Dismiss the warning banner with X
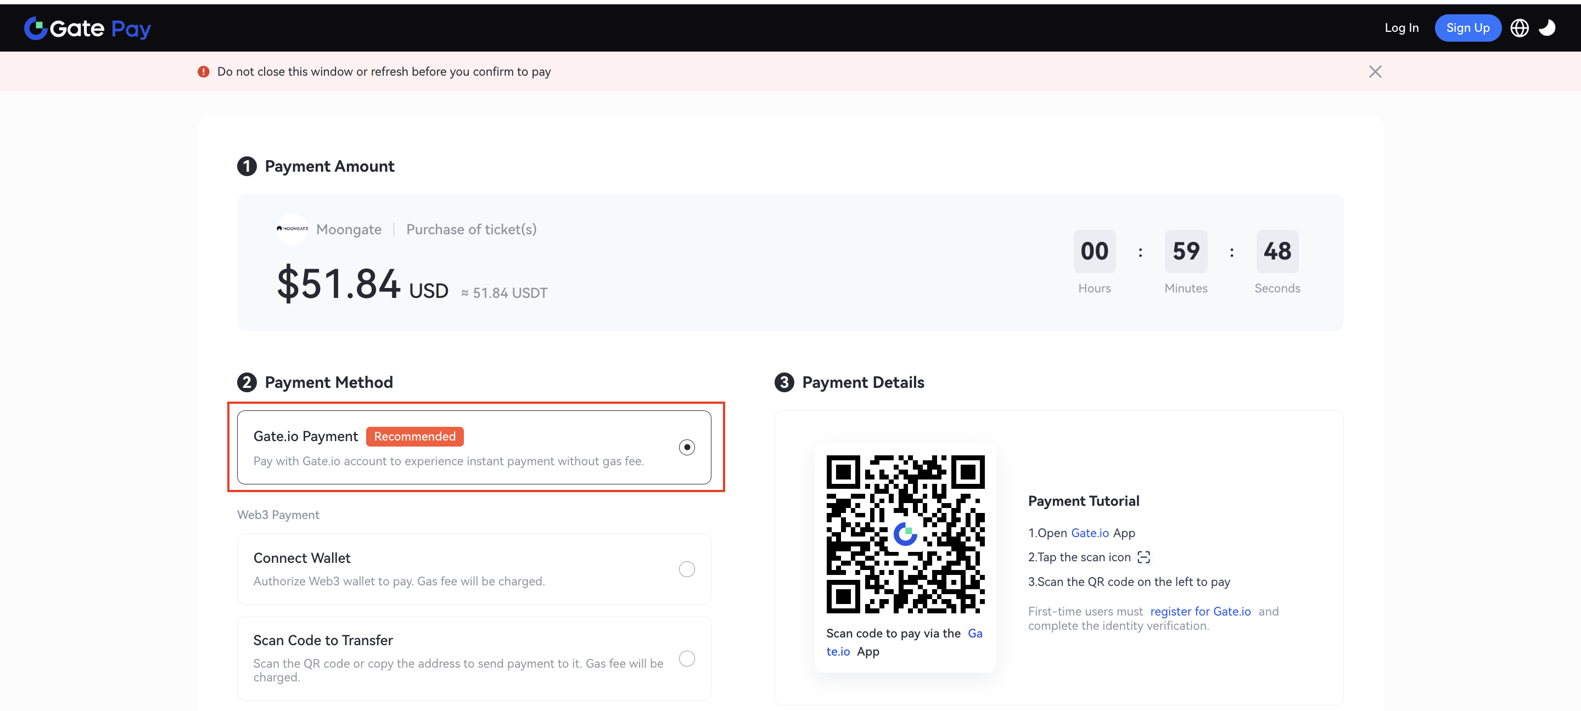This screenshot has height=711, width=1581. pos(1375,72)
